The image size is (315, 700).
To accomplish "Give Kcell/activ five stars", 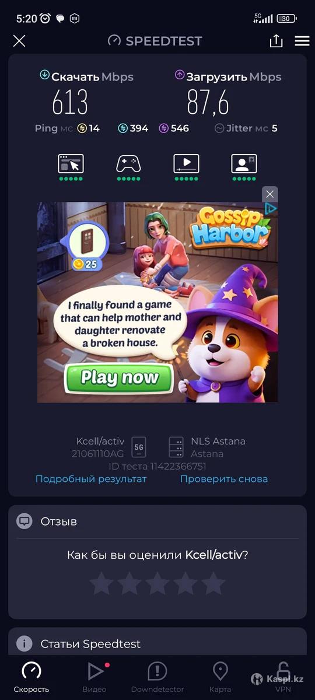I will pyautogui.click(x=213, y=583).
